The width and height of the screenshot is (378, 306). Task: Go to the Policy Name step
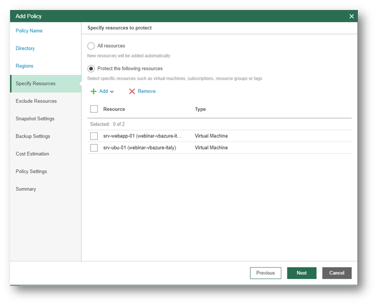(x=29, y=31)
